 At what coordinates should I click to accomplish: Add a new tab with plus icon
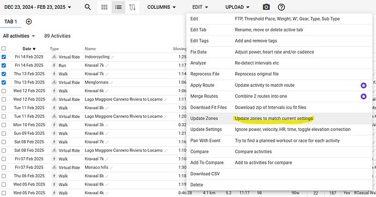pos(29,22)
